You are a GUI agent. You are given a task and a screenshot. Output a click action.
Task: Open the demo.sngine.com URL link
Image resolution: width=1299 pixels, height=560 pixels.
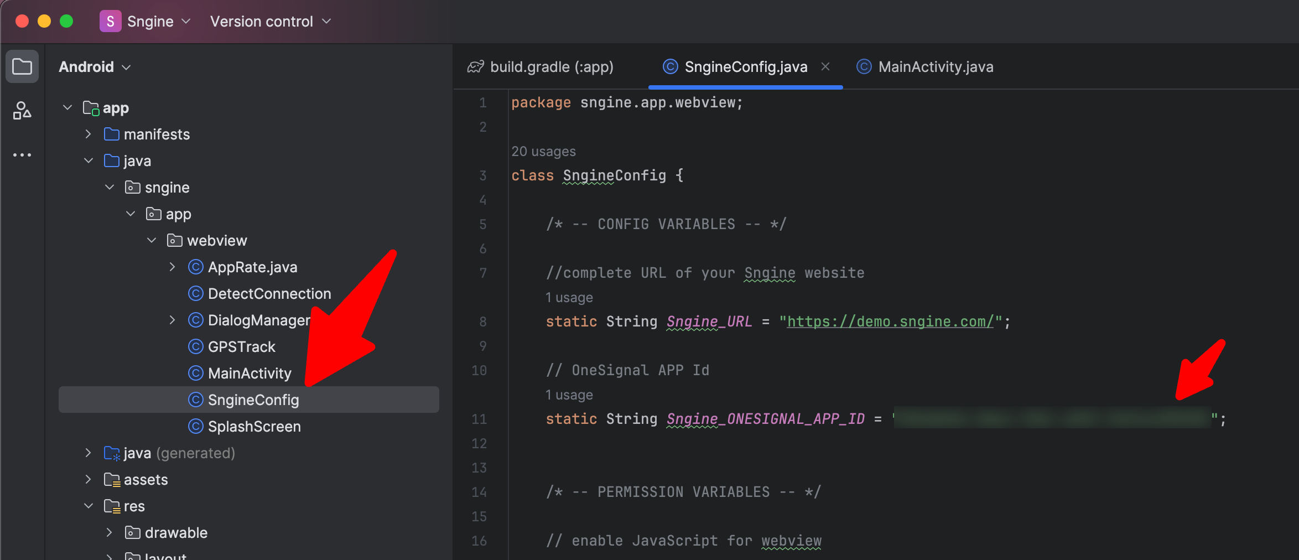[890, 322]
